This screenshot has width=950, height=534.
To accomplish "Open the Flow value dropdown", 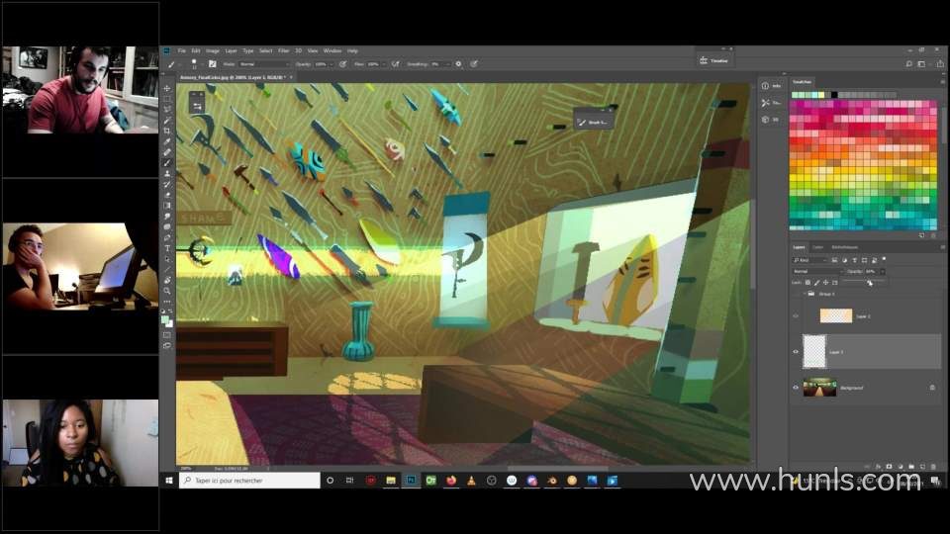I will [x=384, y=64].
